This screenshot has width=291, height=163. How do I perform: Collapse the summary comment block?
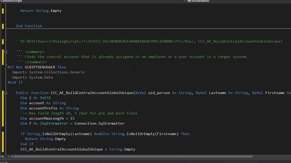tap(6, 52)
